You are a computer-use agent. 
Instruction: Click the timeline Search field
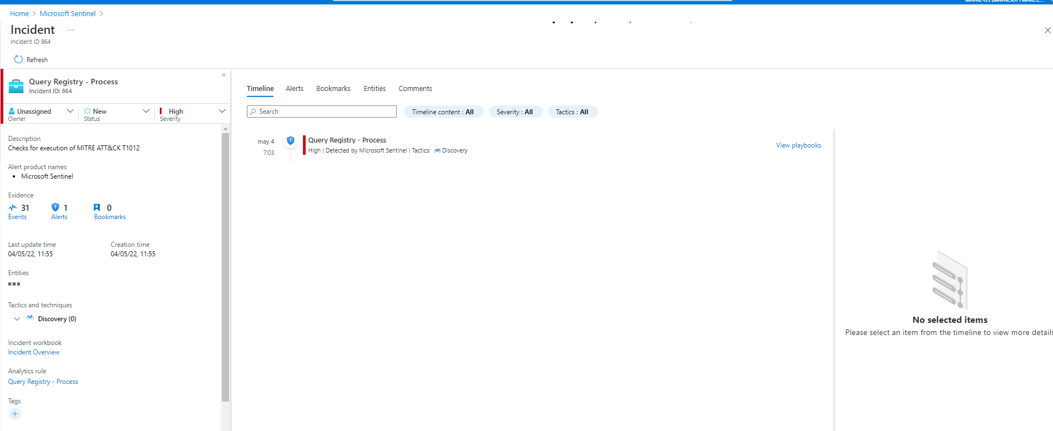coord(322,111)
